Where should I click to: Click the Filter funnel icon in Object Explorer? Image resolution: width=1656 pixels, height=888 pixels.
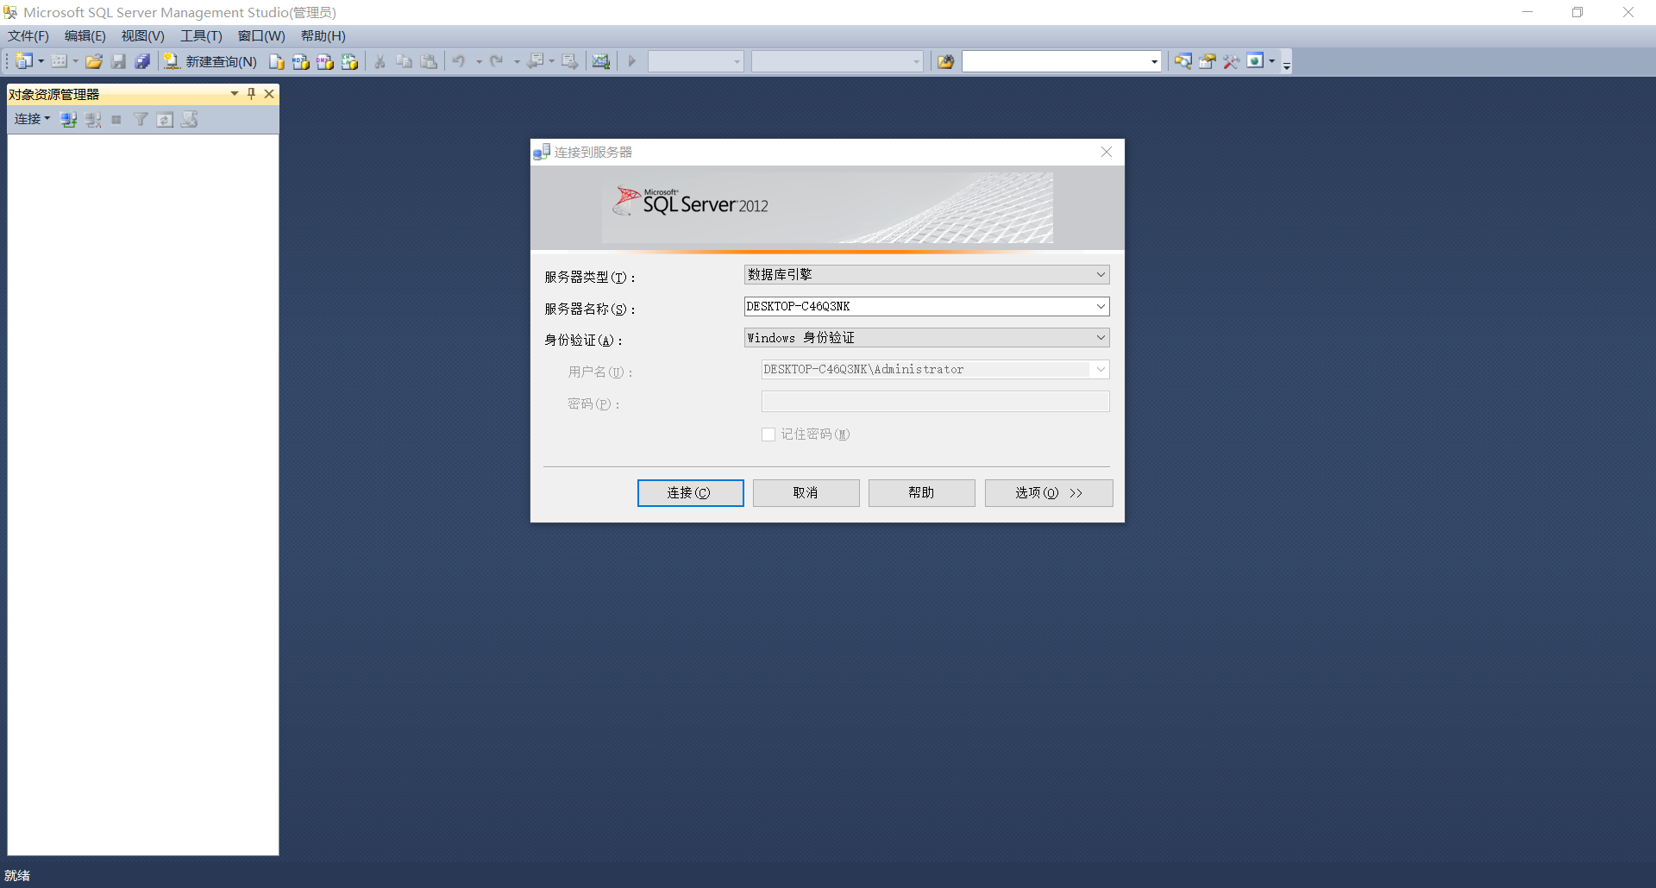141,120
